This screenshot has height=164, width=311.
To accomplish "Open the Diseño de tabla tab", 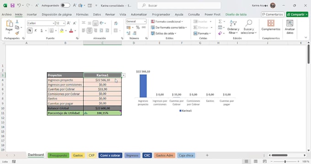I will coord(236,15).
